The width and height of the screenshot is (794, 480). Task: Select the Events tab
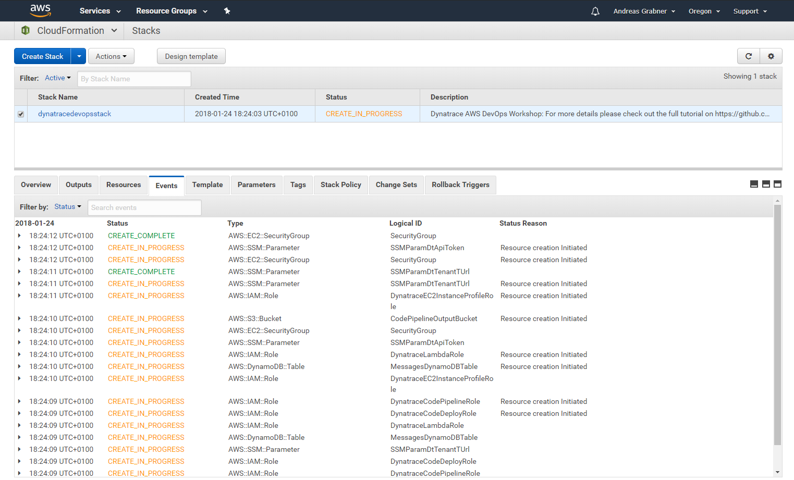click(166, 186)
